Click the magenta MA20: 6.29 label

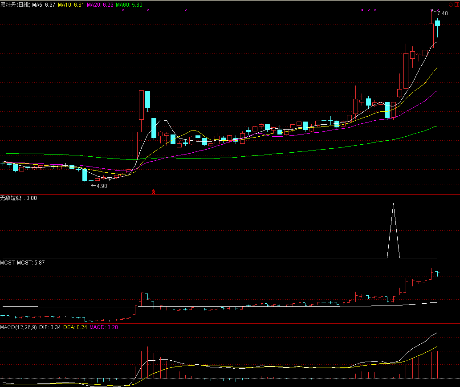[x=100, y=5]
